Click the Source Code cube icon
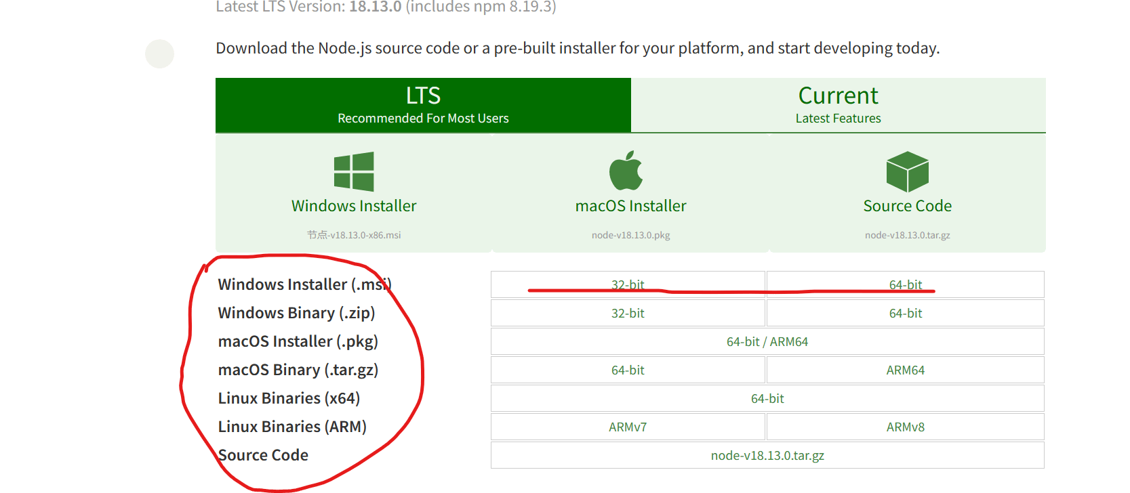This screenshot has height=493, width=1130. 908,172
